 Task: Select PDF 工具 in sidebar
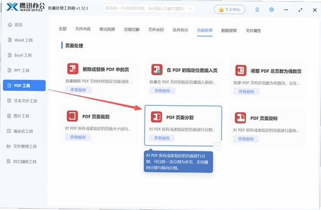pos(24,85)
